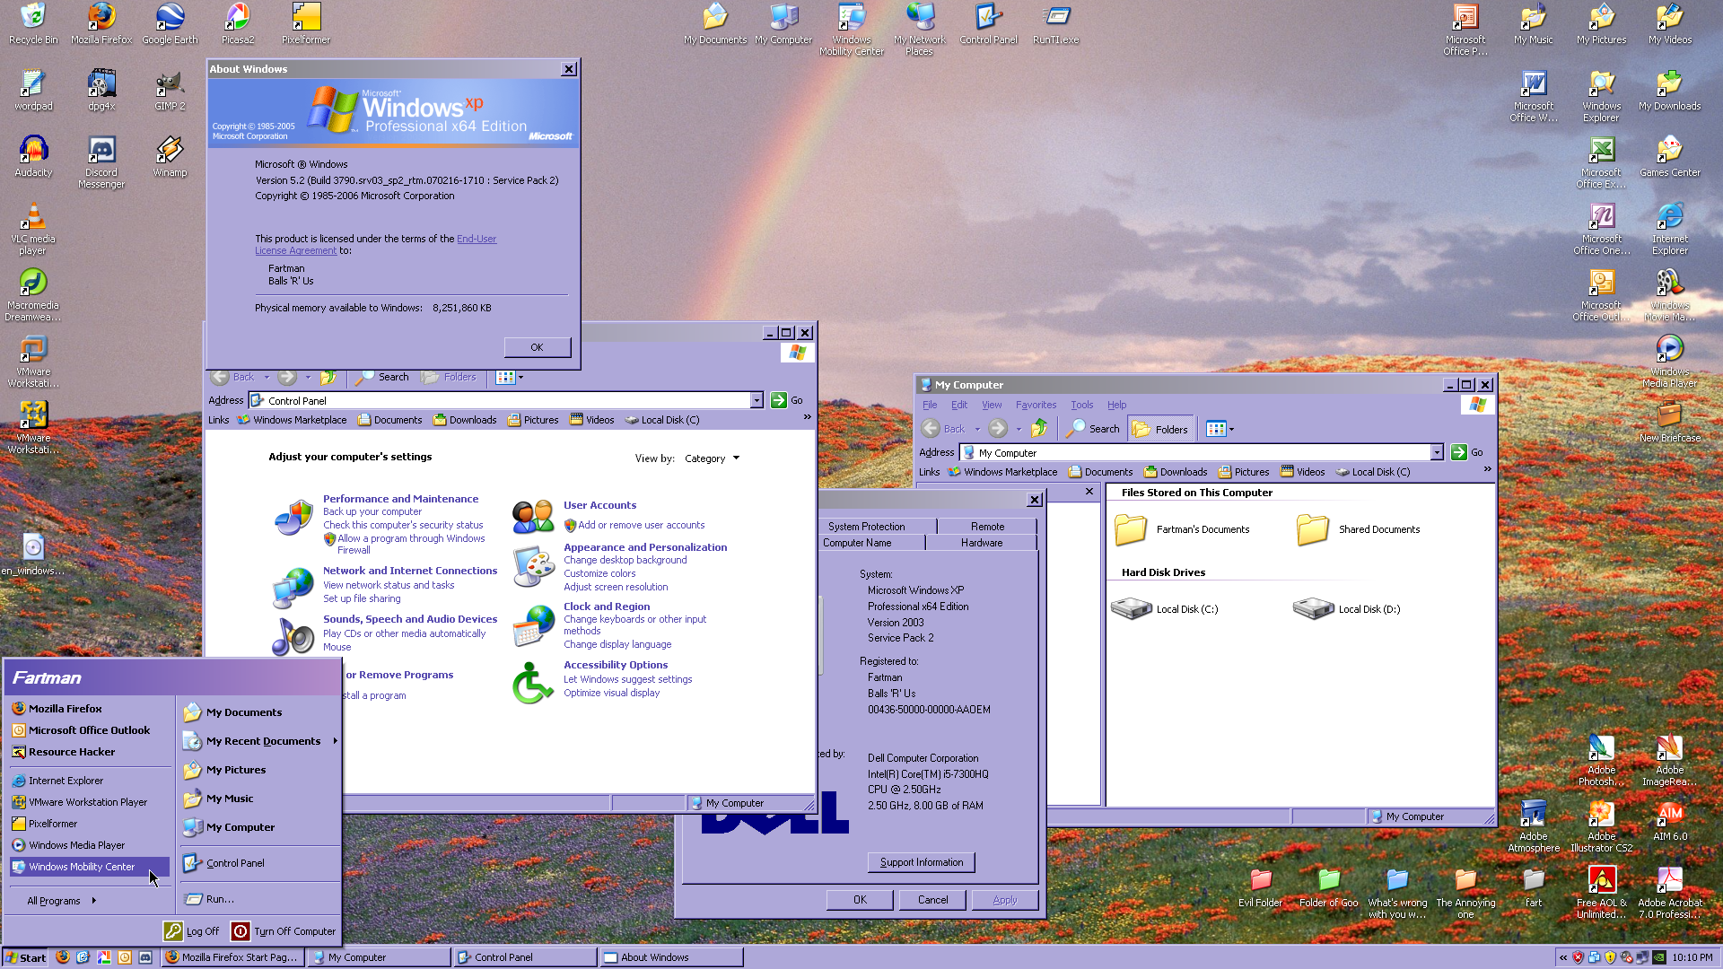The image size is (1723, 969).
Task: Open Macromedia Dreamweaver desktop icon
Action: pyautogui.click(x=33, y=294)
